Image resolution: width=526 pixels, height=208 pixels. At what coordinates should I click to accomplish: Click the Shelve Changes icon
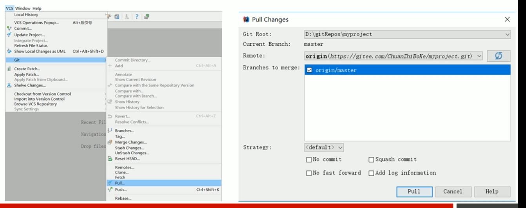(9, 85)
